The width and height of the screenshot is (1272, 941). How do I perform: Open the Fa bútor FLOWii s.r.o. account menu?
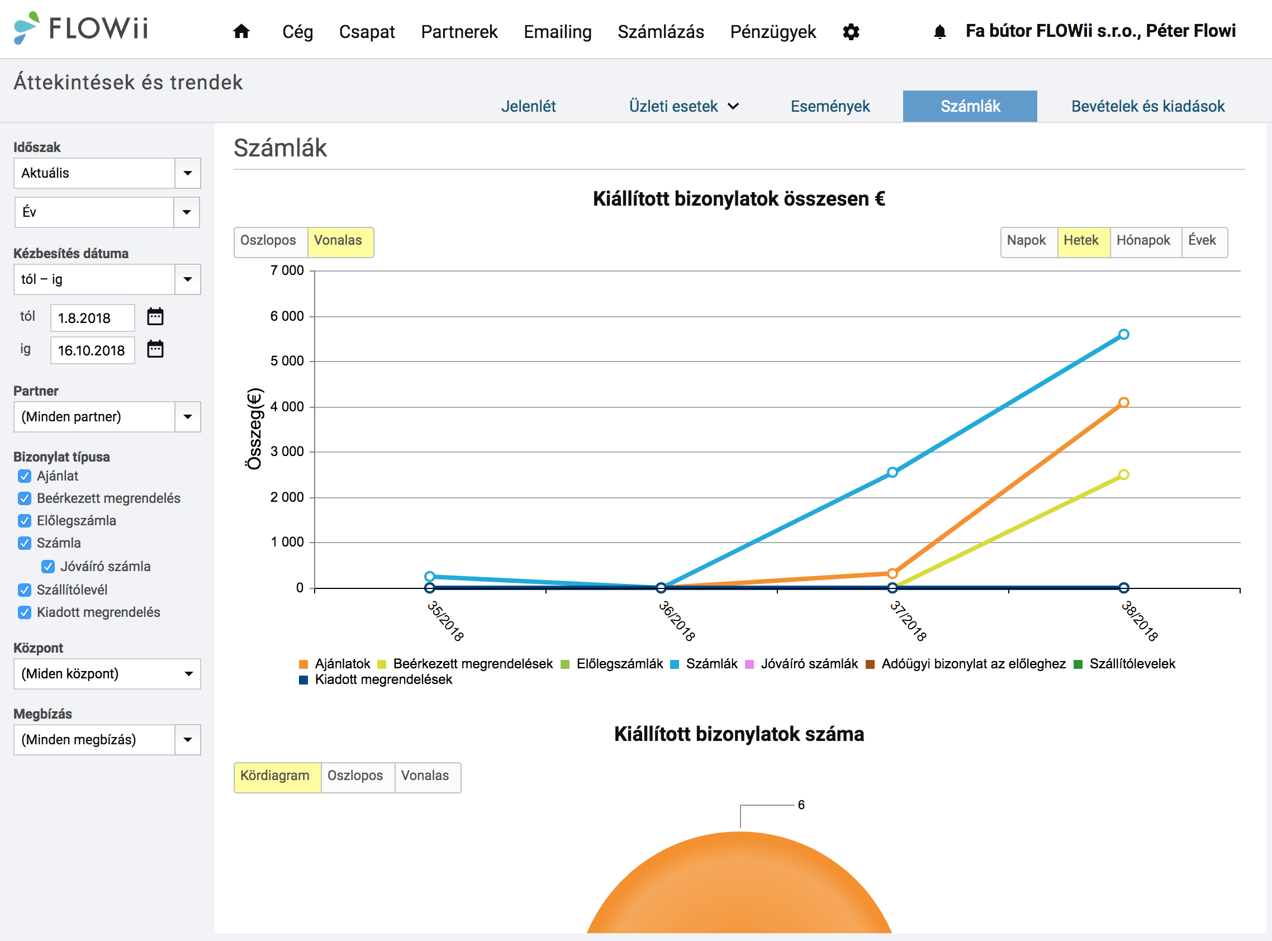tap(1100, 31)
